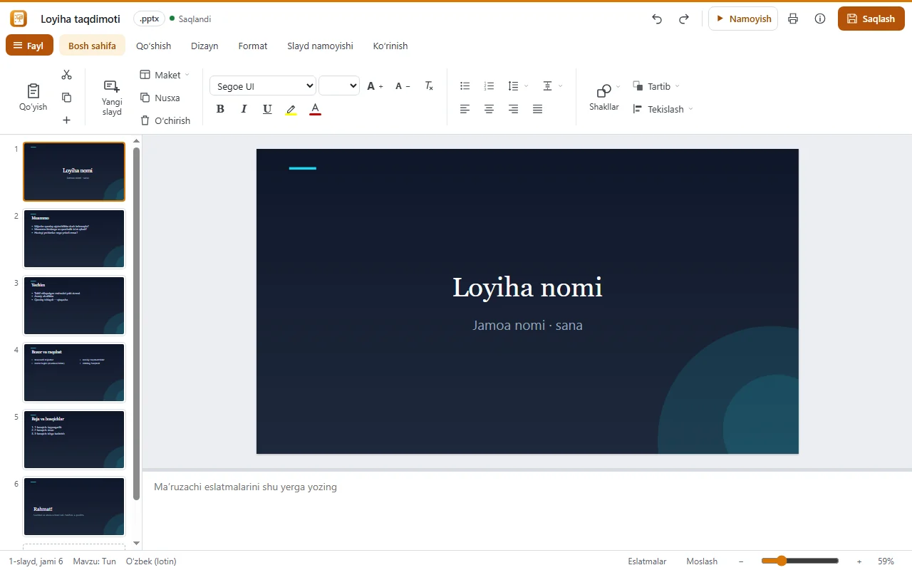Increase font size with A+ icon
The image size is (912, 570).
point(375,86)
